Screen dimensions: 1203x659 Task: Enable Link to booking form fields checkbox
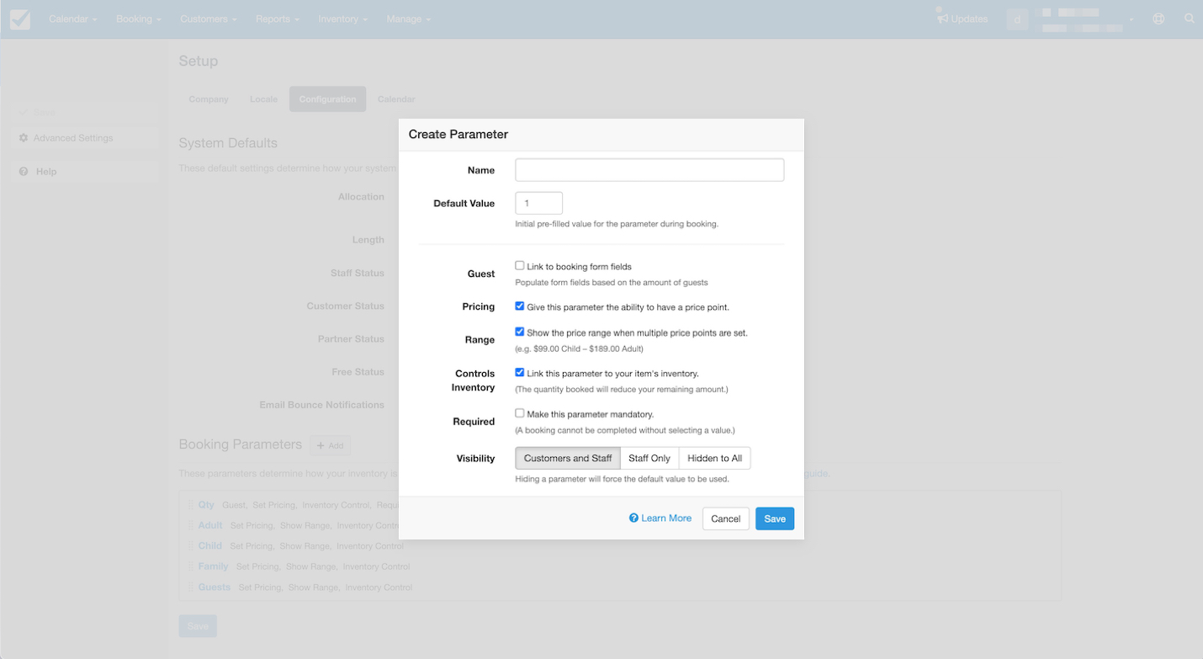click(x=520, y=266)
